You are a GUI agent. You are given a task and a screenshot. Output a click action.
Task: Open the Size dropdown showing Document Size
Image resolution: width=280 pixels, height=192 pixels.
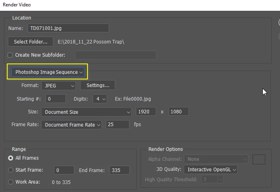click(x=86, y=112)
